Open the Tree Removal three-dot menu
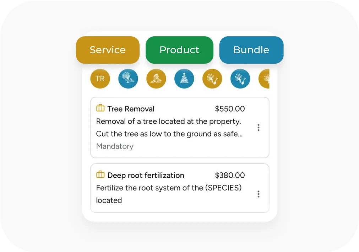Screen dimensions: 359x252 [x=259, y=128]
